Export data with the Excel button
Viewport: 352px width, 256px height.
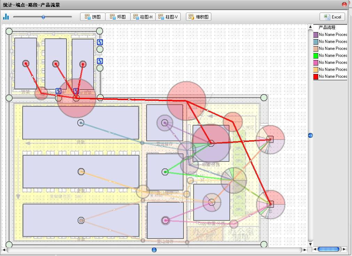[332, 17]
